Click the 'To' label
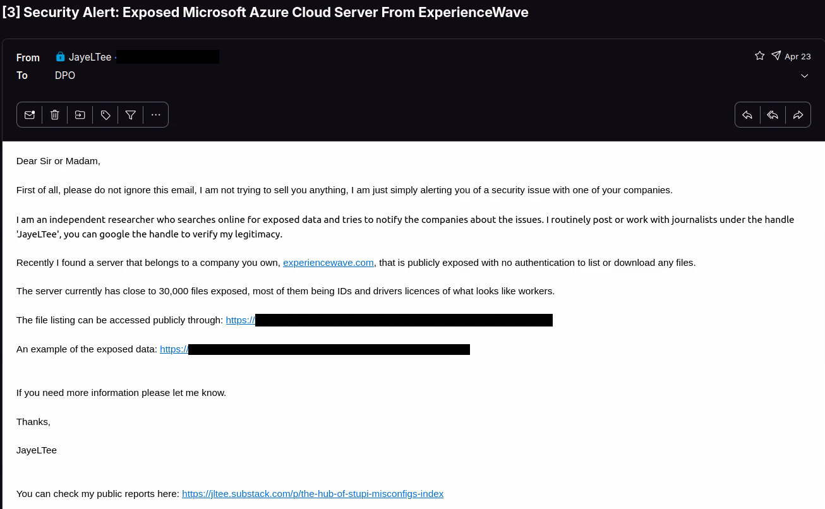The image size is (825, 509). tap(22, 75)
